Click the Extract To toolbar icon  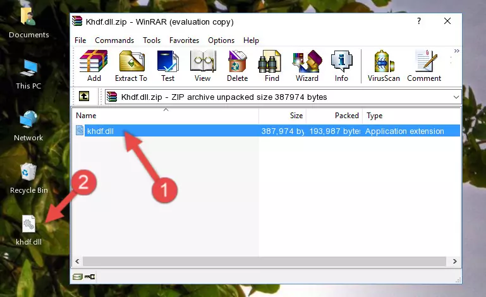pos(131,66)
